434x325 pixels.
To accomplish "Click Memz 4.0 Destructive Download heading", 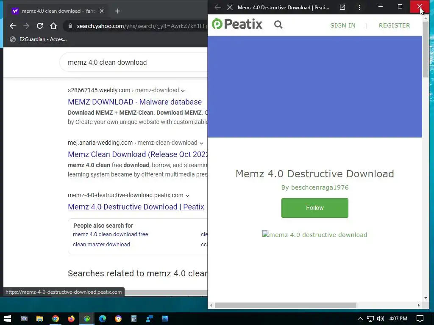I will coord(315,174).
